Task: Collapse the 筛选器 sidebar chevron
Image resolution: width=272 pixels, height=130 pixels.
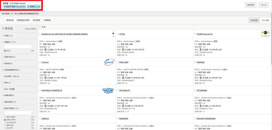Action: point(3,29)
